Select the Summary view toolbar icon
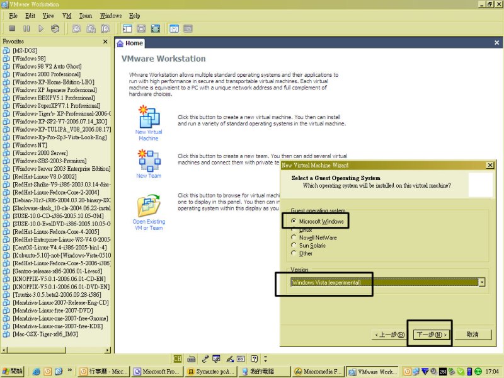Viewport: 504px width, 378px height. [174, 28]
